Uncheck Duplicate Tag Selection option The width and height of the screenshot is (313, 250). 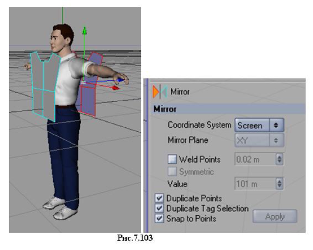[159, 208]
